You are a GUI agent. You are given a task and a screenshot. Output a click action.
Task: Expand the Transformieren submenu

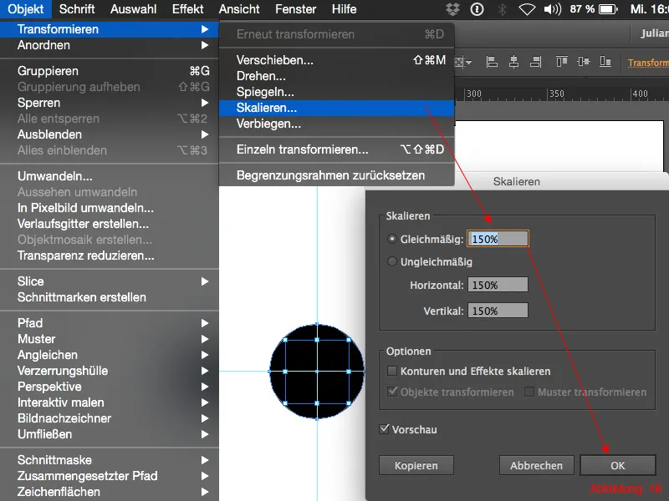coord(110,29)
